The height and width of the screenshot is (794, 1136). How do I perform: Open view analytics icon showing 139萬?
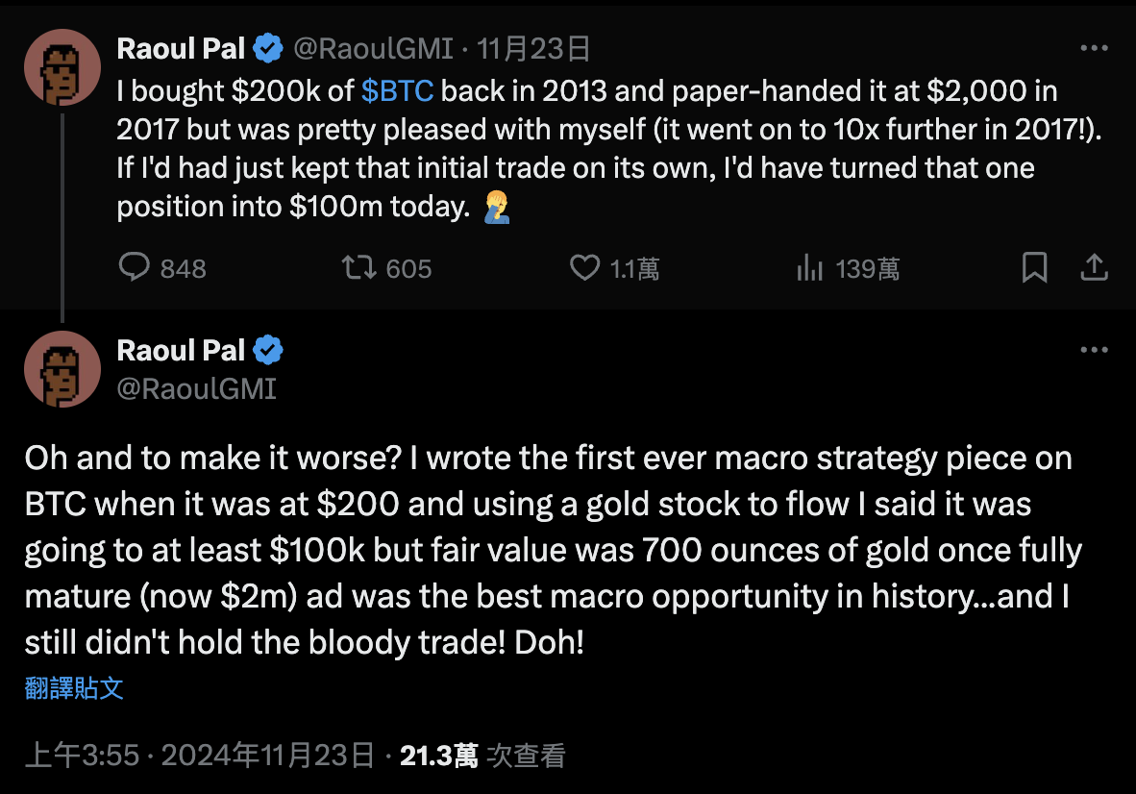(x=810, y=268)
